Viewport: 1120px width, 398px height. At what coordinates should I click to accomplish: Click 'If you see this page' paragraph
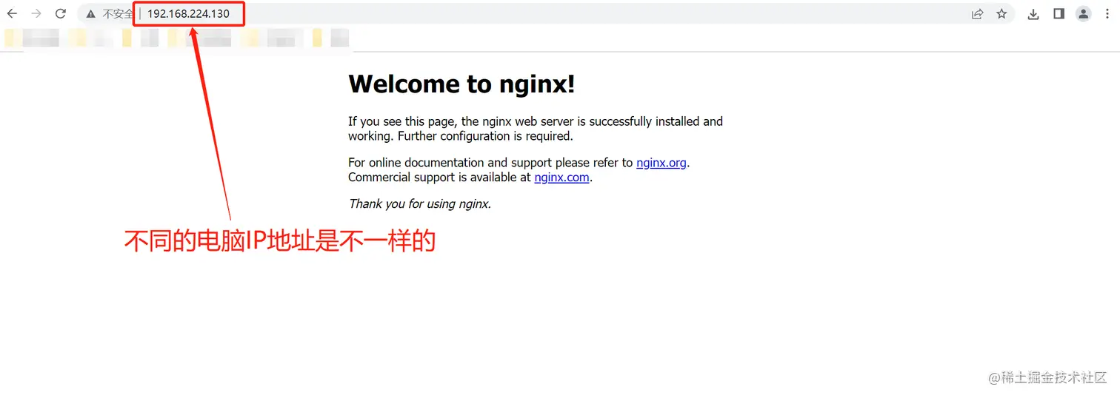point(536,129)
